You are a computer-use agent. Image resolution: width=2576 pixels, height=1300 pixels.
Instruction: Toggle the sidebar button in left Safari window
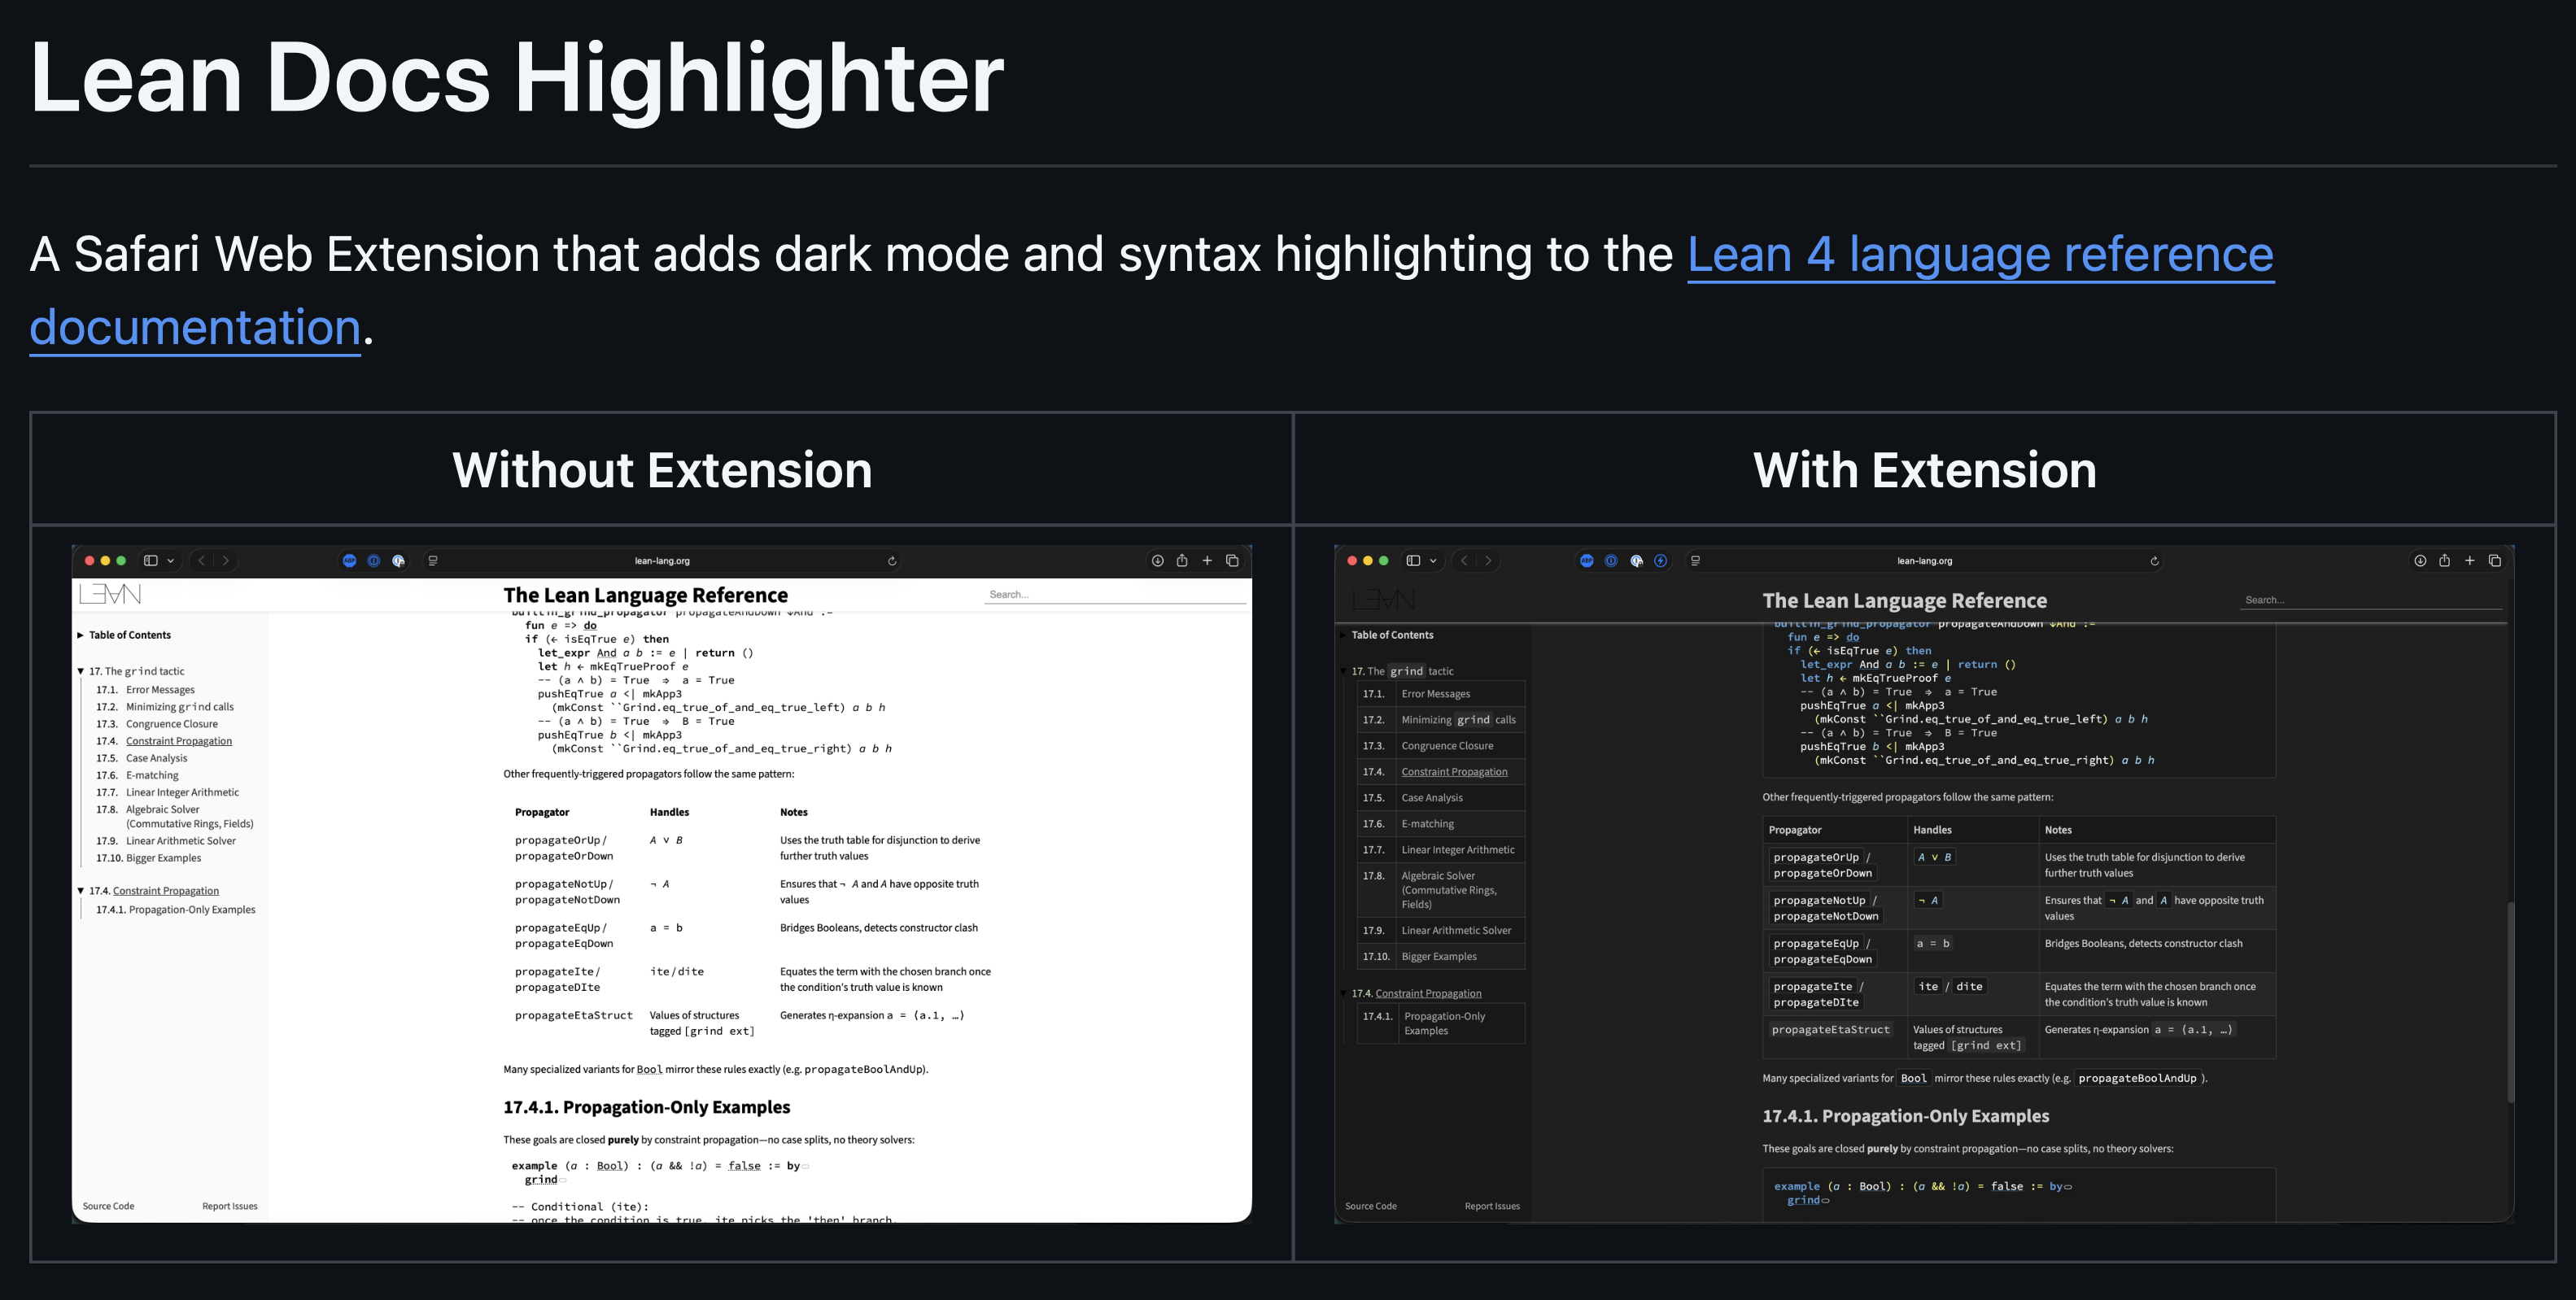tap(151, 561)
